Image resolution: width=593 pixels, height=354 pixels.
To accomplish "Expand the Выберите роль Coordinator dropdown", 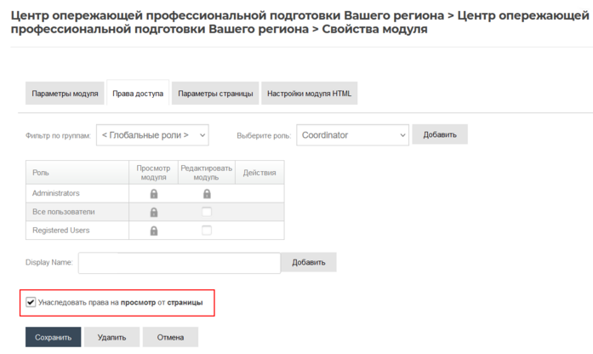I will 353,134.
